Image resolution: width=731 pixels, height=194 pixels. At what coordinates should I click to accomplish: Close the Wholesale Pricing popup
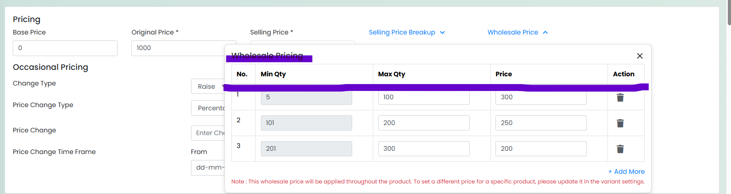(x=640, y=56)
